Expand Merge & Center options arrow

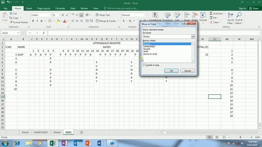click(118, 21)
